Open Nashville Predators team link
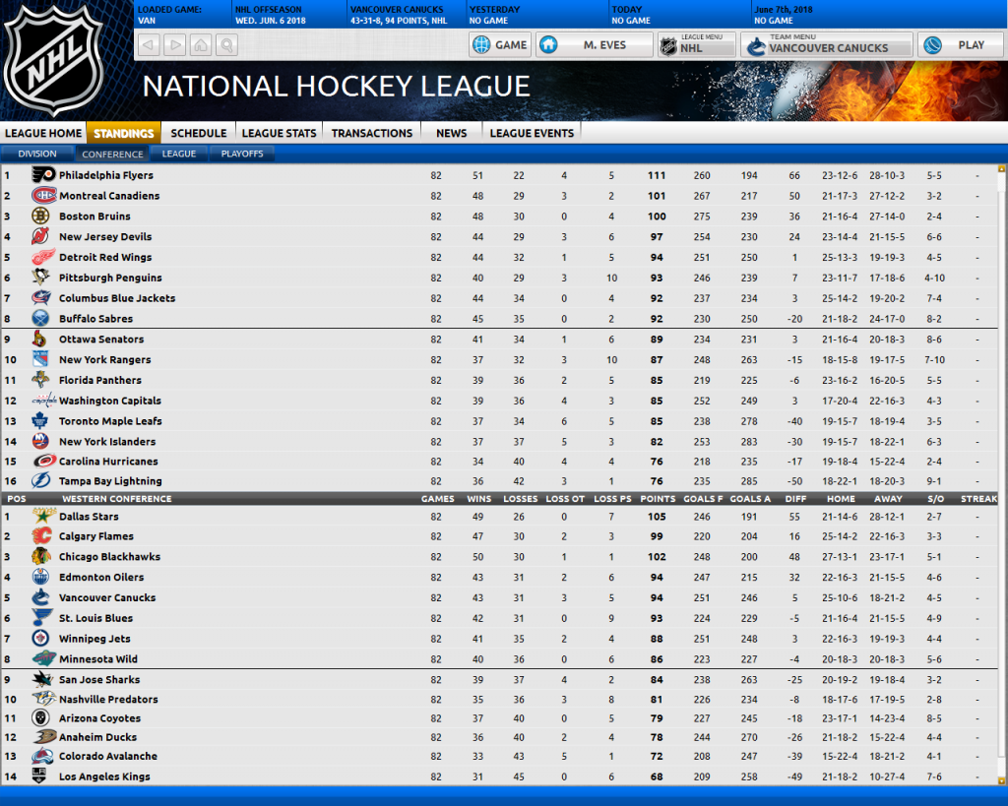This screenshot has width=1008, height=806. click(x=108, y=700)
